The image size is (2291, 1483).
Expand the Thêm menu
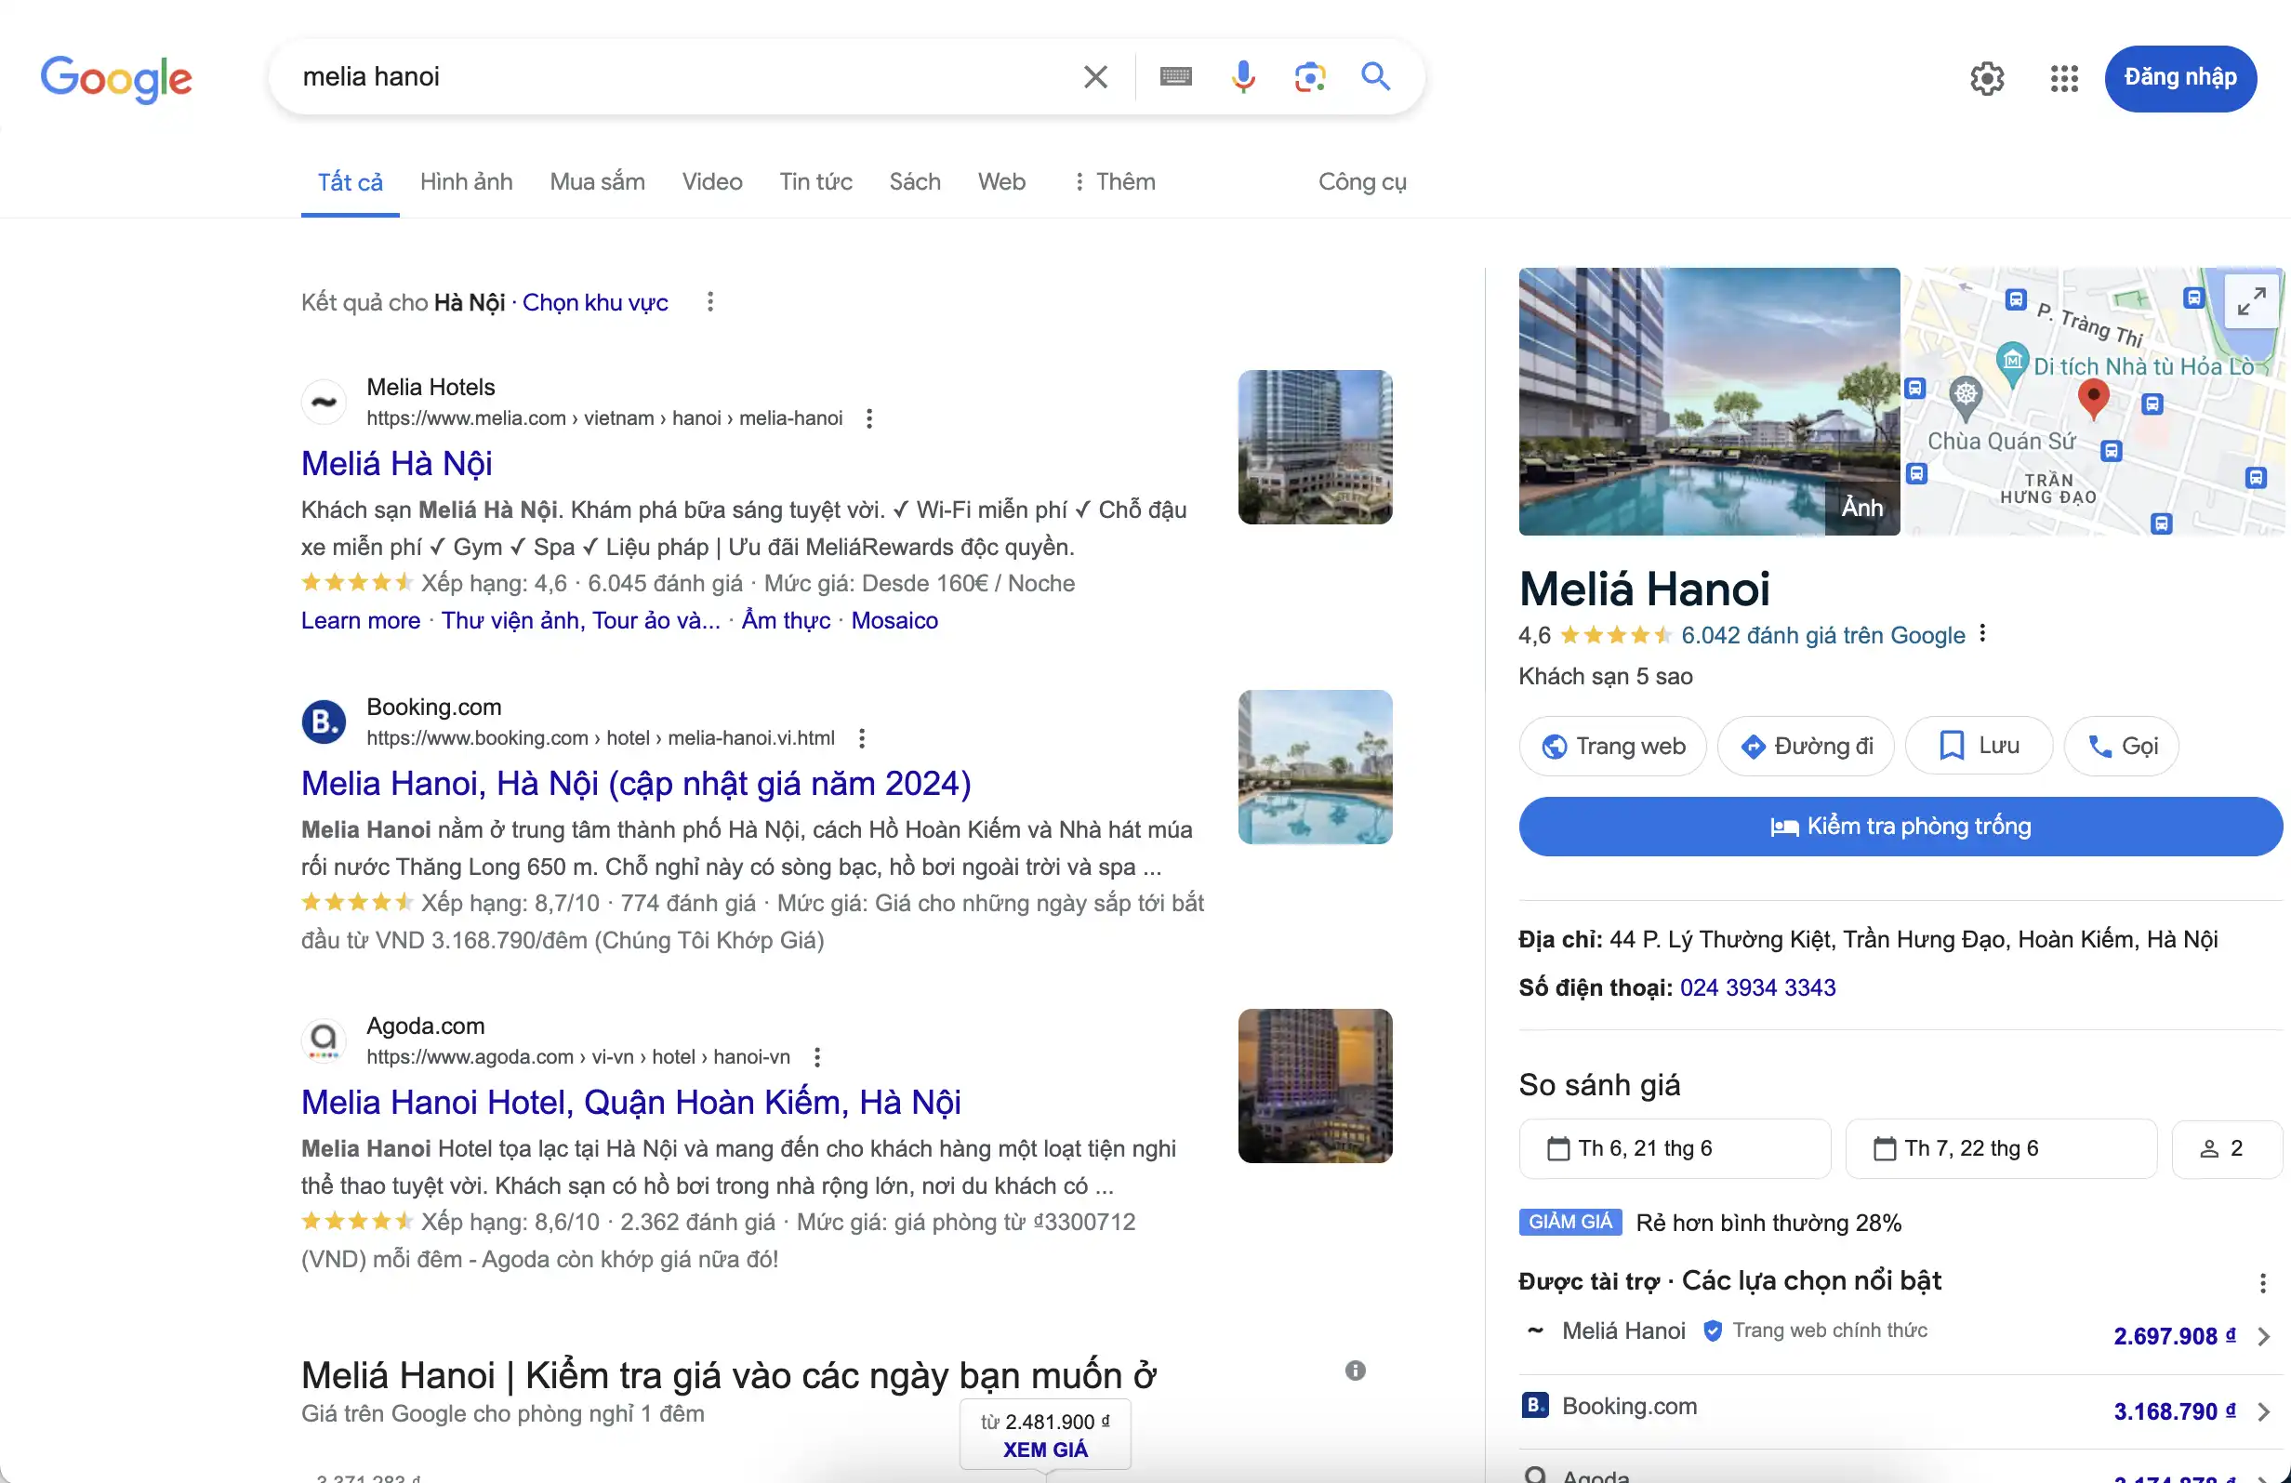pyautogui.click(x=1114, y=182)
